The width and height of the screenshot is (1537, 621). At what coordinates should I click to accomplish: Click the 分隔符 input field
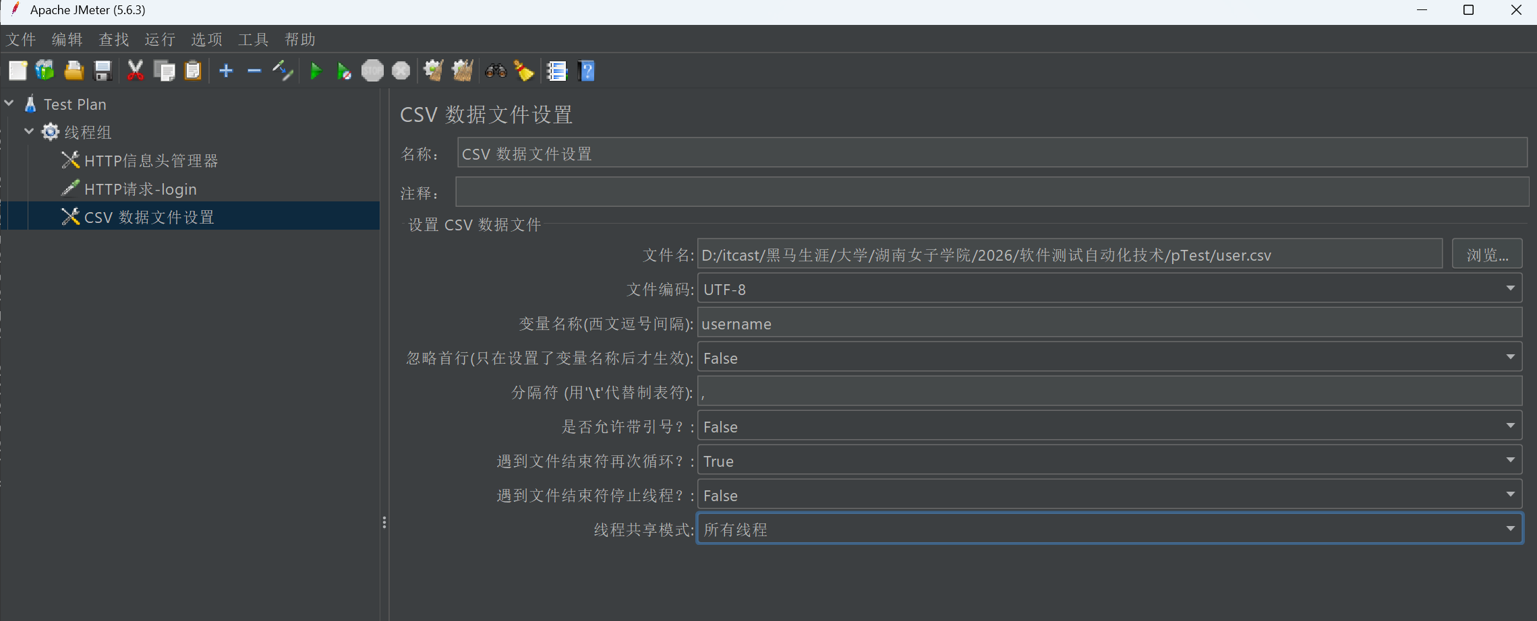point(1109,392)
